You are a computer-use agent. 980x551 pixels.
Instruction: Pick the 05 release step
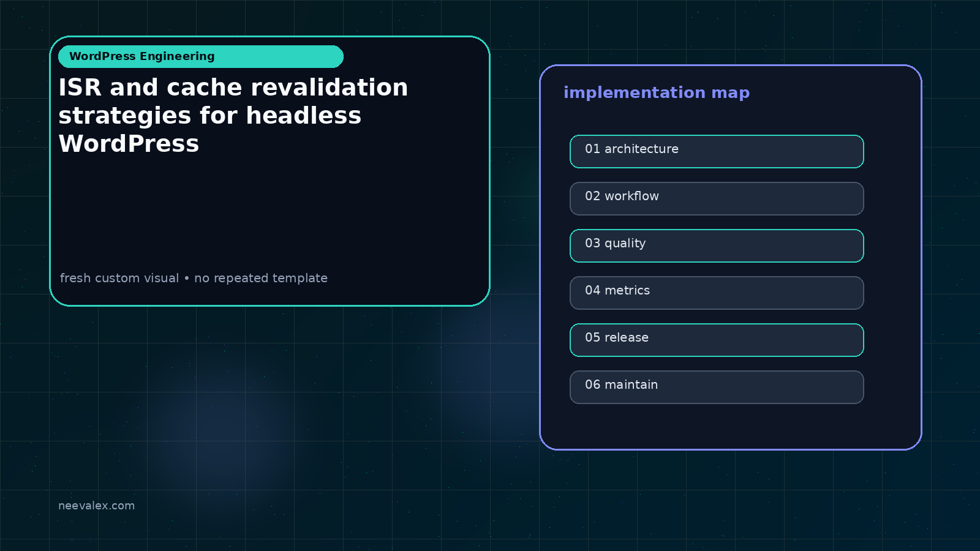click(717, 340)
